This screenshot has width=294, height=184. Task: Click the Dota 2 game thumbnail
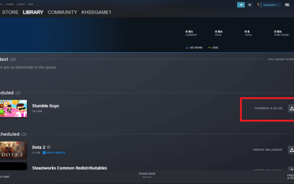[13, 150]
